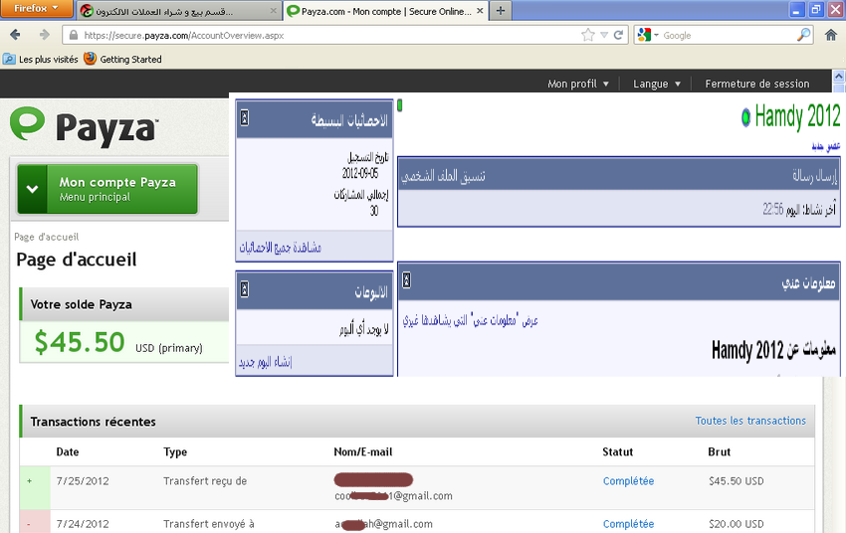Expand the Mon profil menu
Viewport: 846px width, 533px height.
[x=578, y=84]
